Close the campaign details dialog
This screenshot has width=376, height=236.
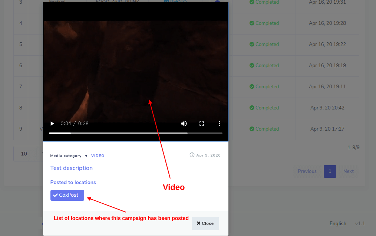point(205,223)
